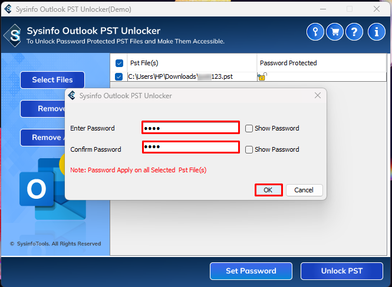Open the shopping cart purchase icon
This screenshot has width=392, height=287.
click(x=335, y=32)
